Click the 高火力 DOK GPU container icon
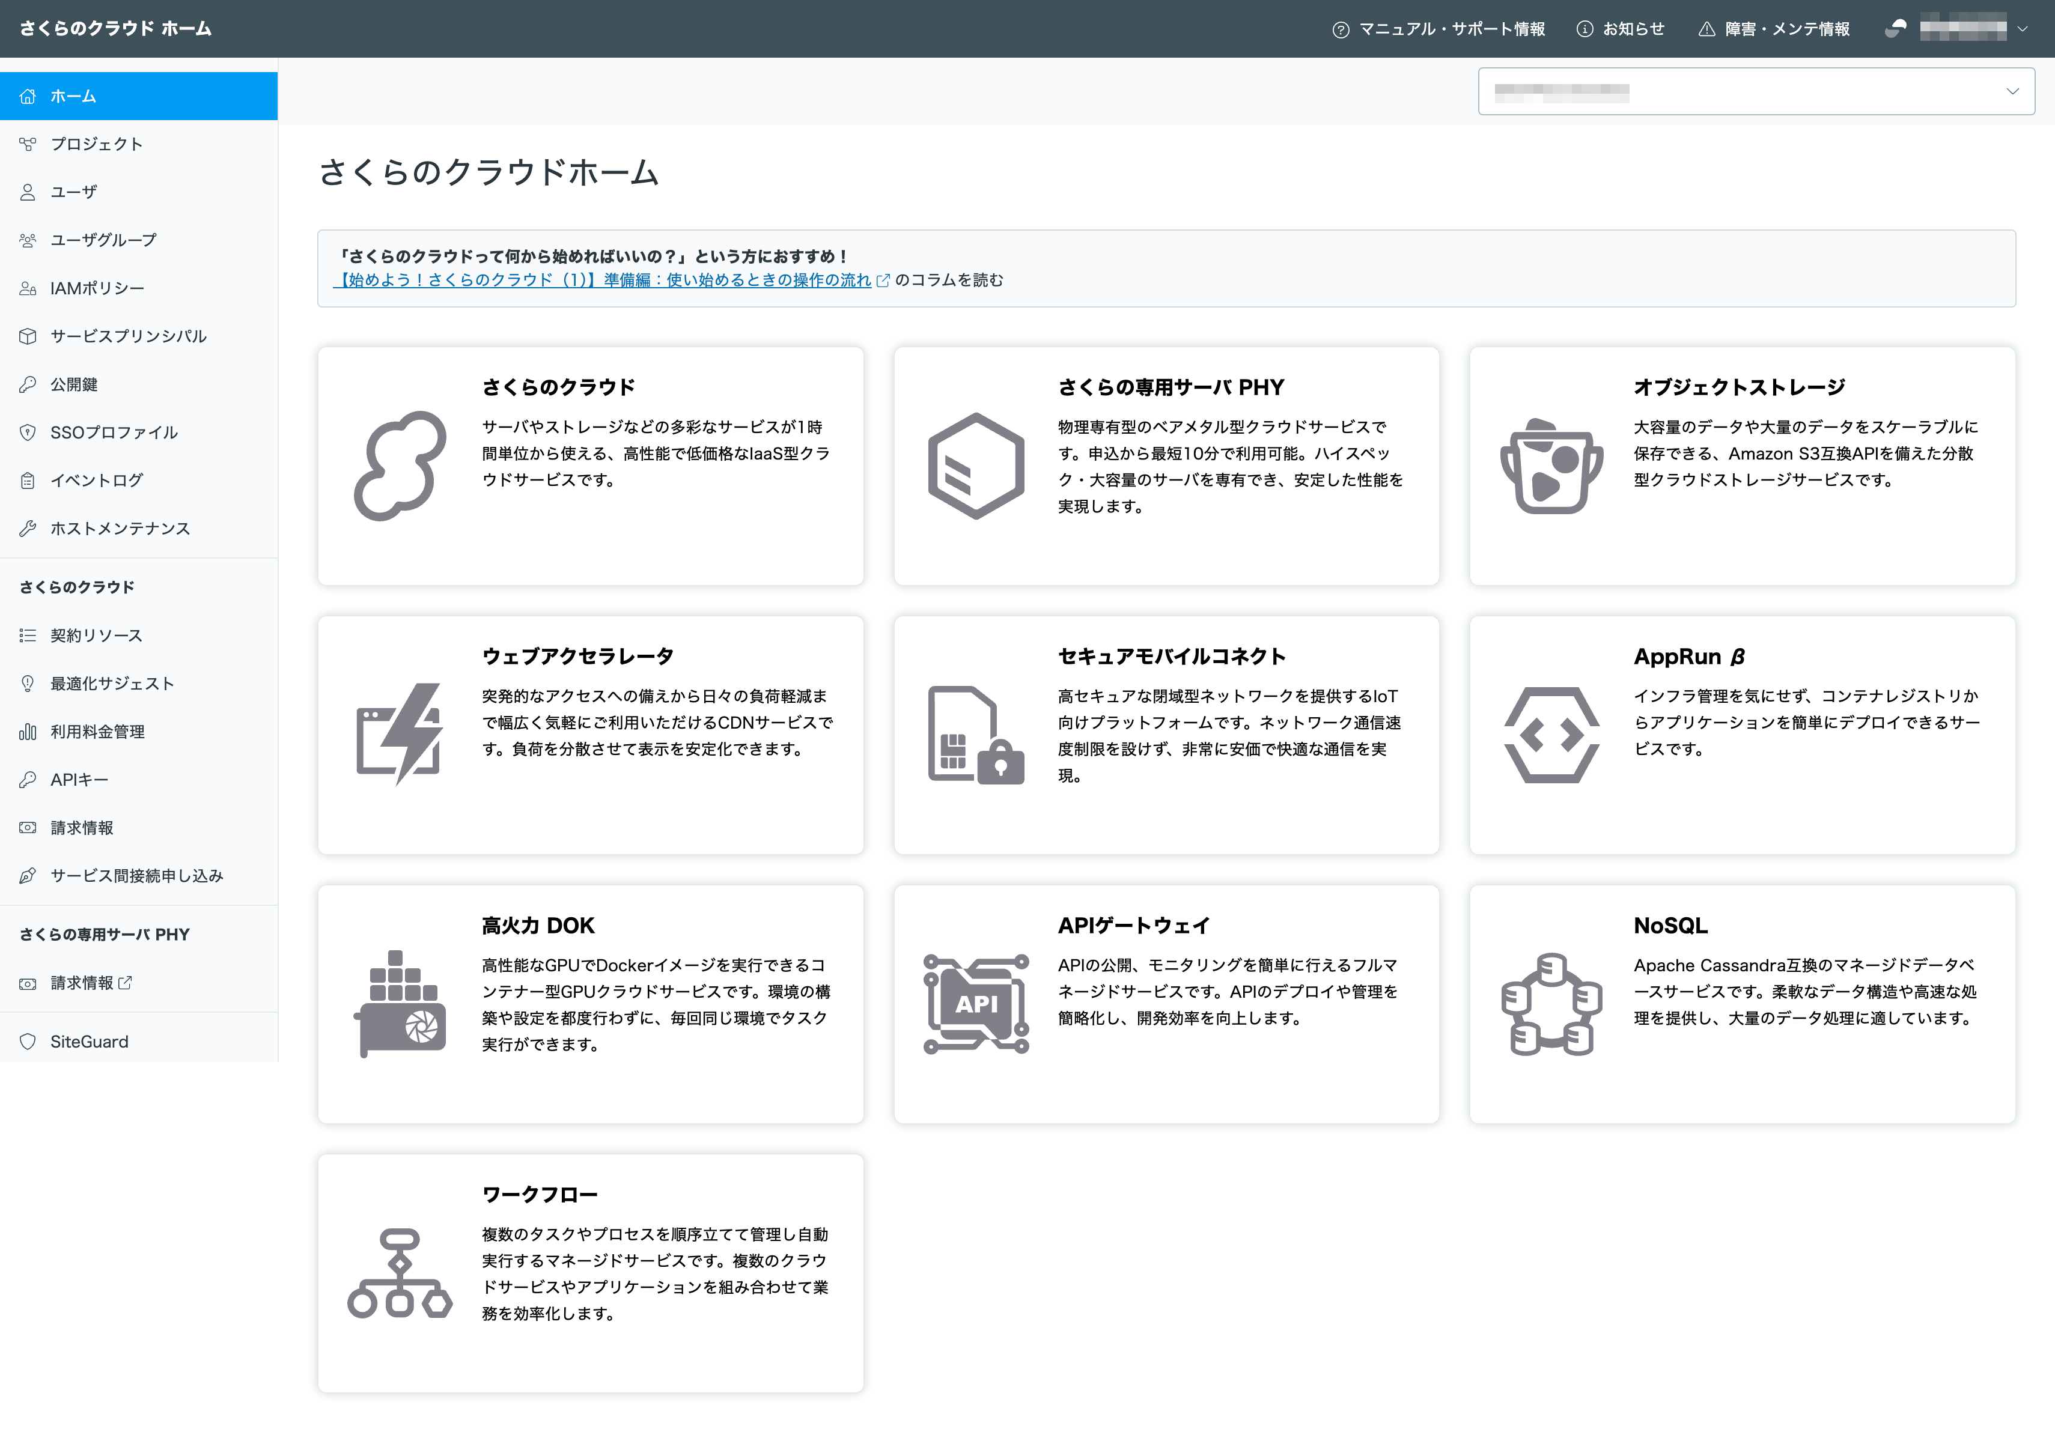The width and height of the screenshot is (2055, 1432). [399, 1003]
